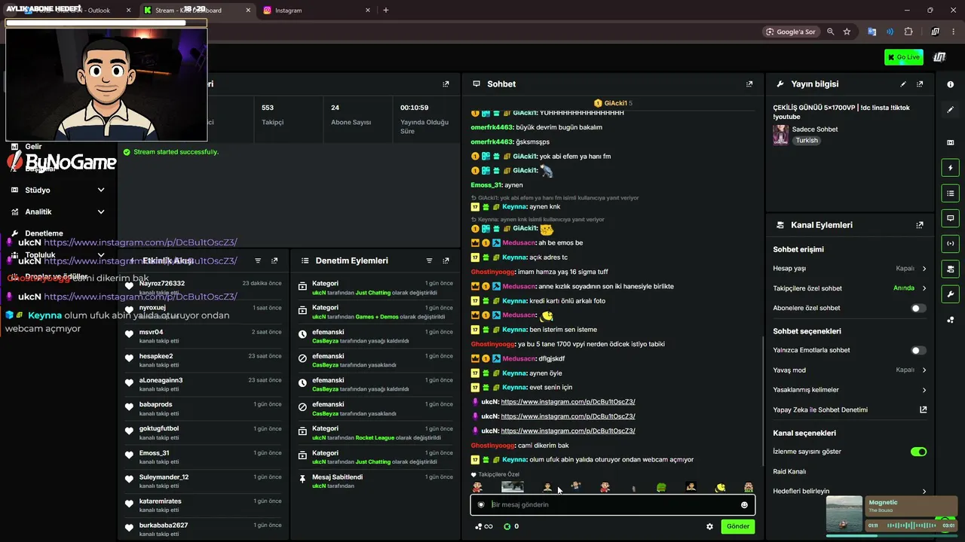This screenshot has height=542, width=965.
Task: Filter the Denetim Eylemleri list
Action: point(430,260)
